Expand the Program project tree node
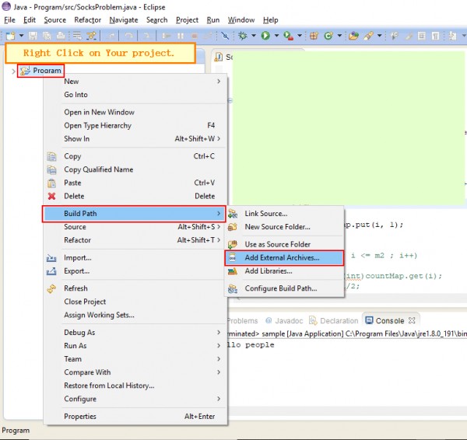The image size is (467, 440). coord(13,72)
